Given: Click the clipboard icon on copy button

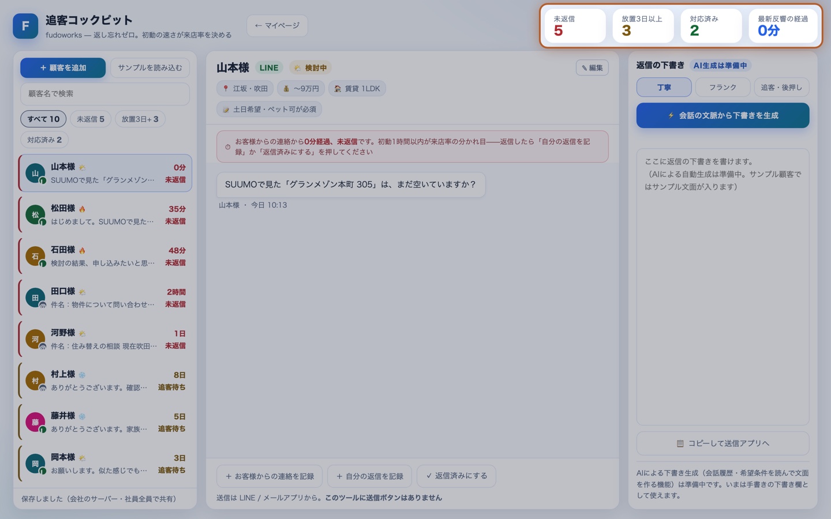Looking at the screenshot, I should pyautogui.click(x=680, y=443).
